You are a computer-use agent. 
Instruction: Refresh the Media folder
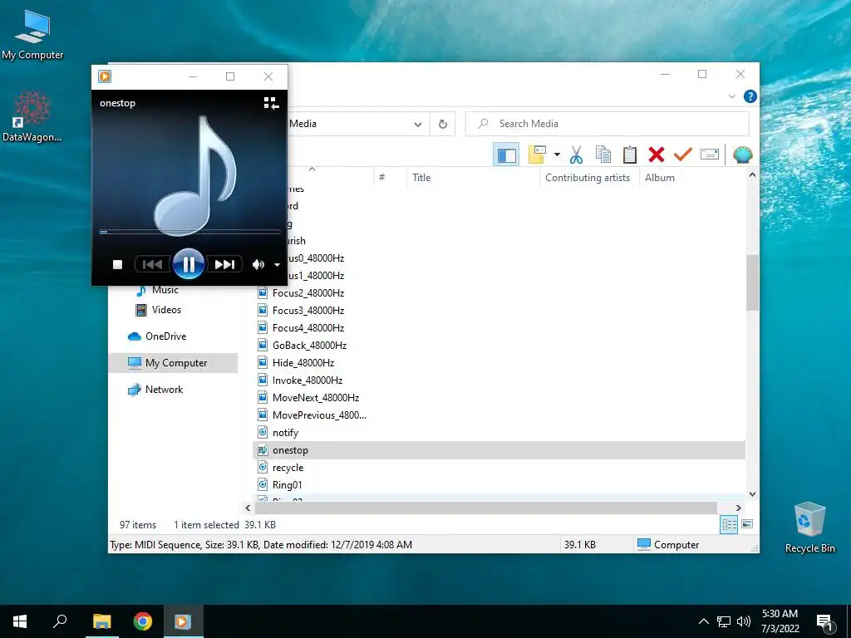443,125
